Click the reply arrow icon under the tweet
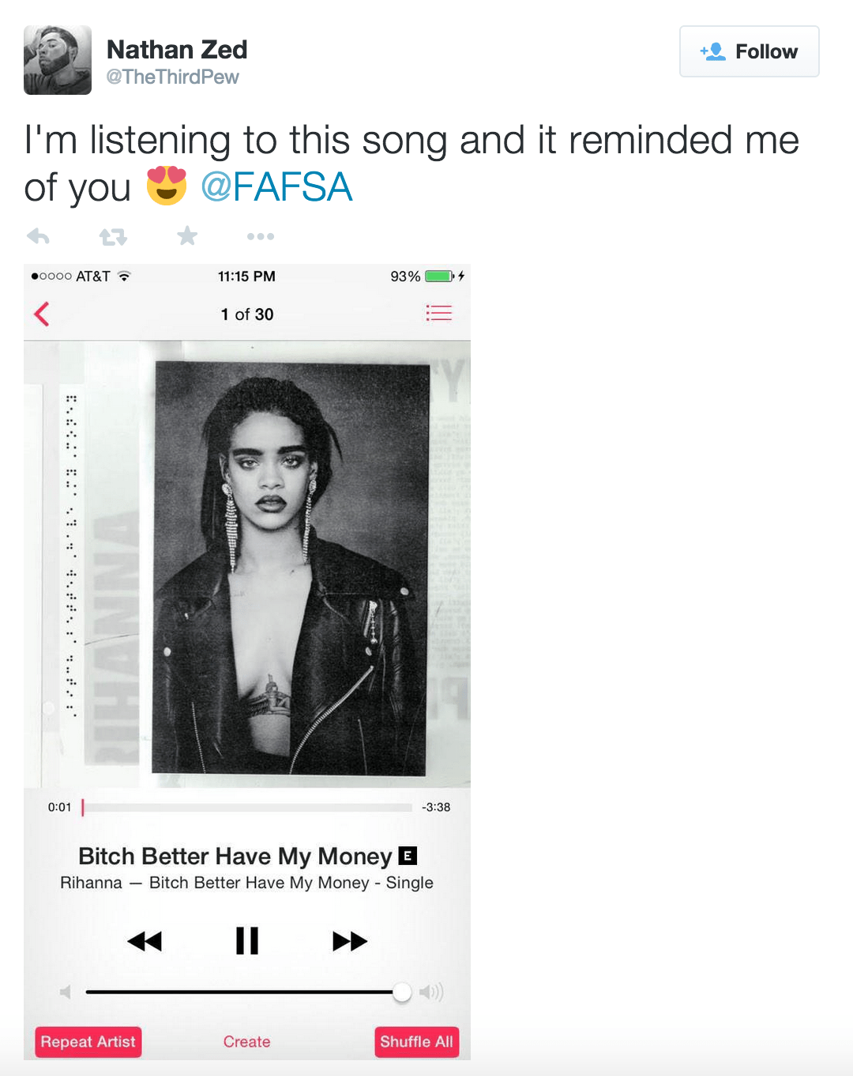This screenshot has width=853, height=1076. [x=38, y=235]
